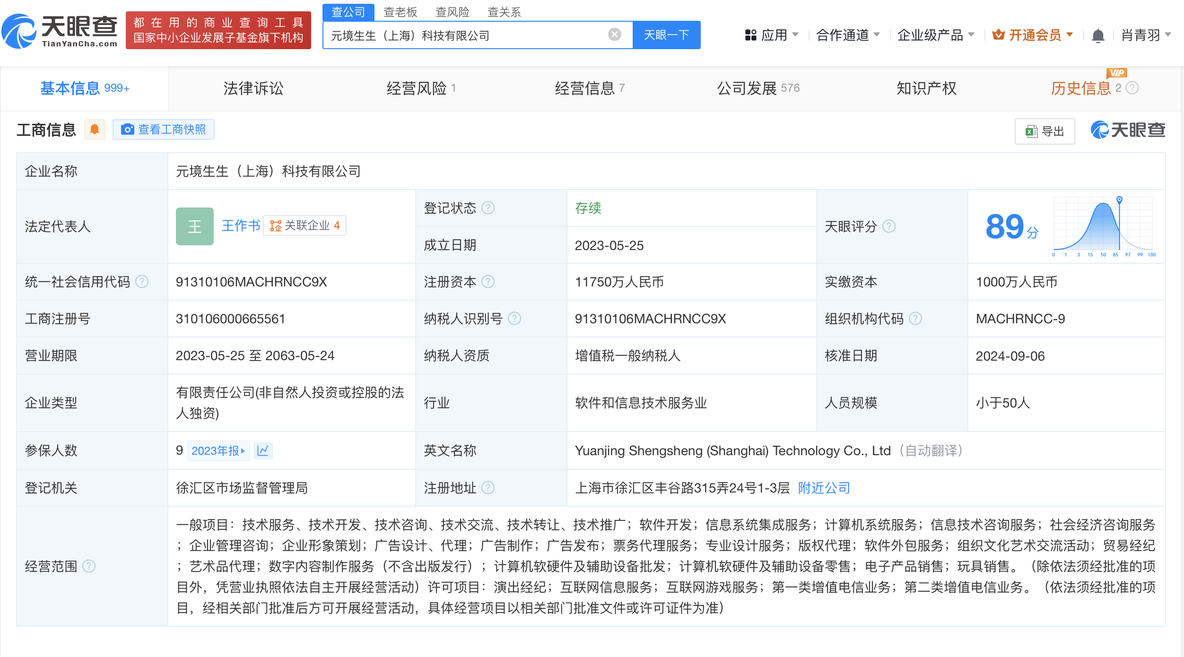Click the 天眼一下 search button
Image resolution: width=1184 pixels, height=657 pixels.
click(666, 35)
